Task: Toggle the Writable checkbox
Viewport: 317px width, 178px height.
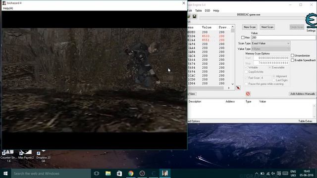Action: tap(246, 67)
